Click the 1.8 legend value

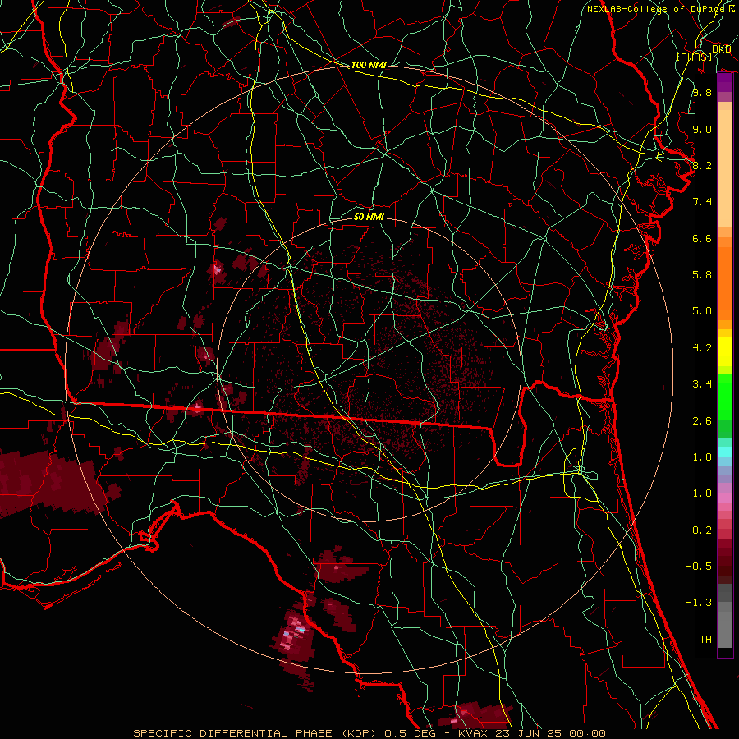point(702,457)
